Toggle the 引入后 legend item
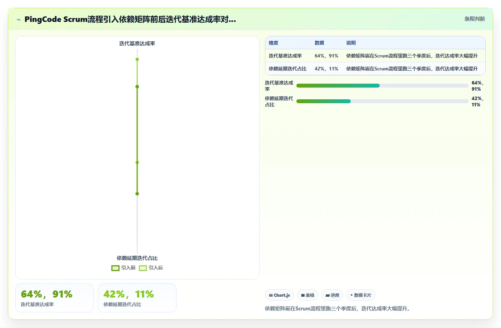This screenshot has height=328, width=501. 151,268
